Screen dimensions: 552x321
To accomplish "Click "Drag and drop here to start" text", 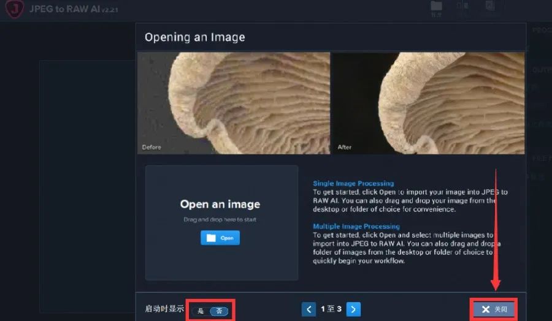I will pos(220,219).
